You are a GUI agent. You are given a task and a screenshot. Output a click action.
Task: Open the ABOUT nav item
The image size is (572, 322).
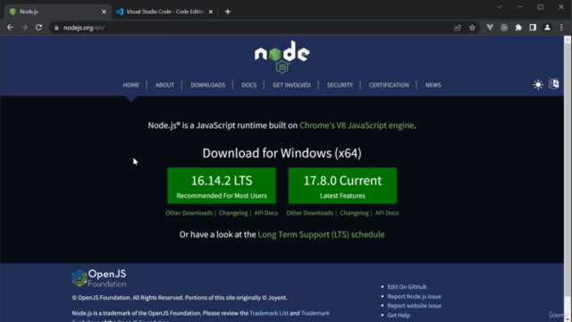click(164, 85)
